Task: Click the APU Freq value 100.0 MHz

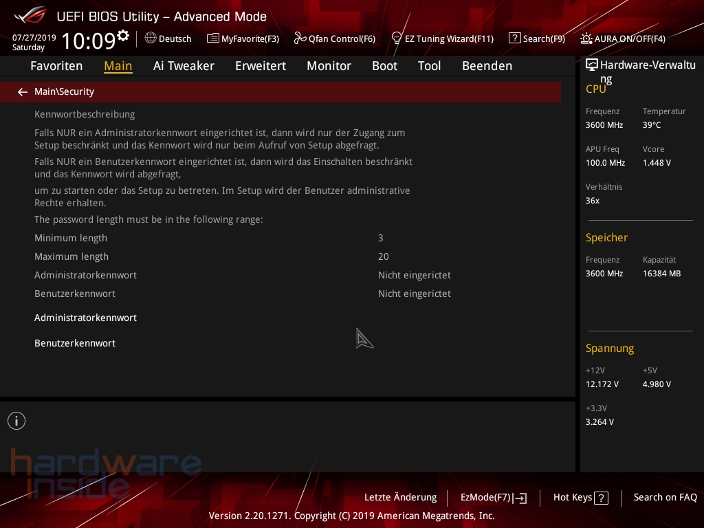Action: [x=605, y=163]
